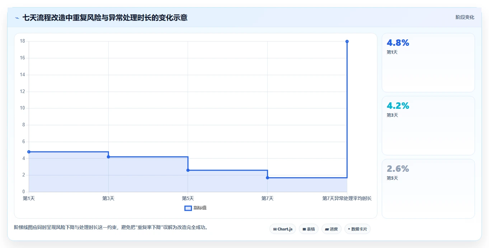Click the 2.6% value text

(x=398, y=169)
